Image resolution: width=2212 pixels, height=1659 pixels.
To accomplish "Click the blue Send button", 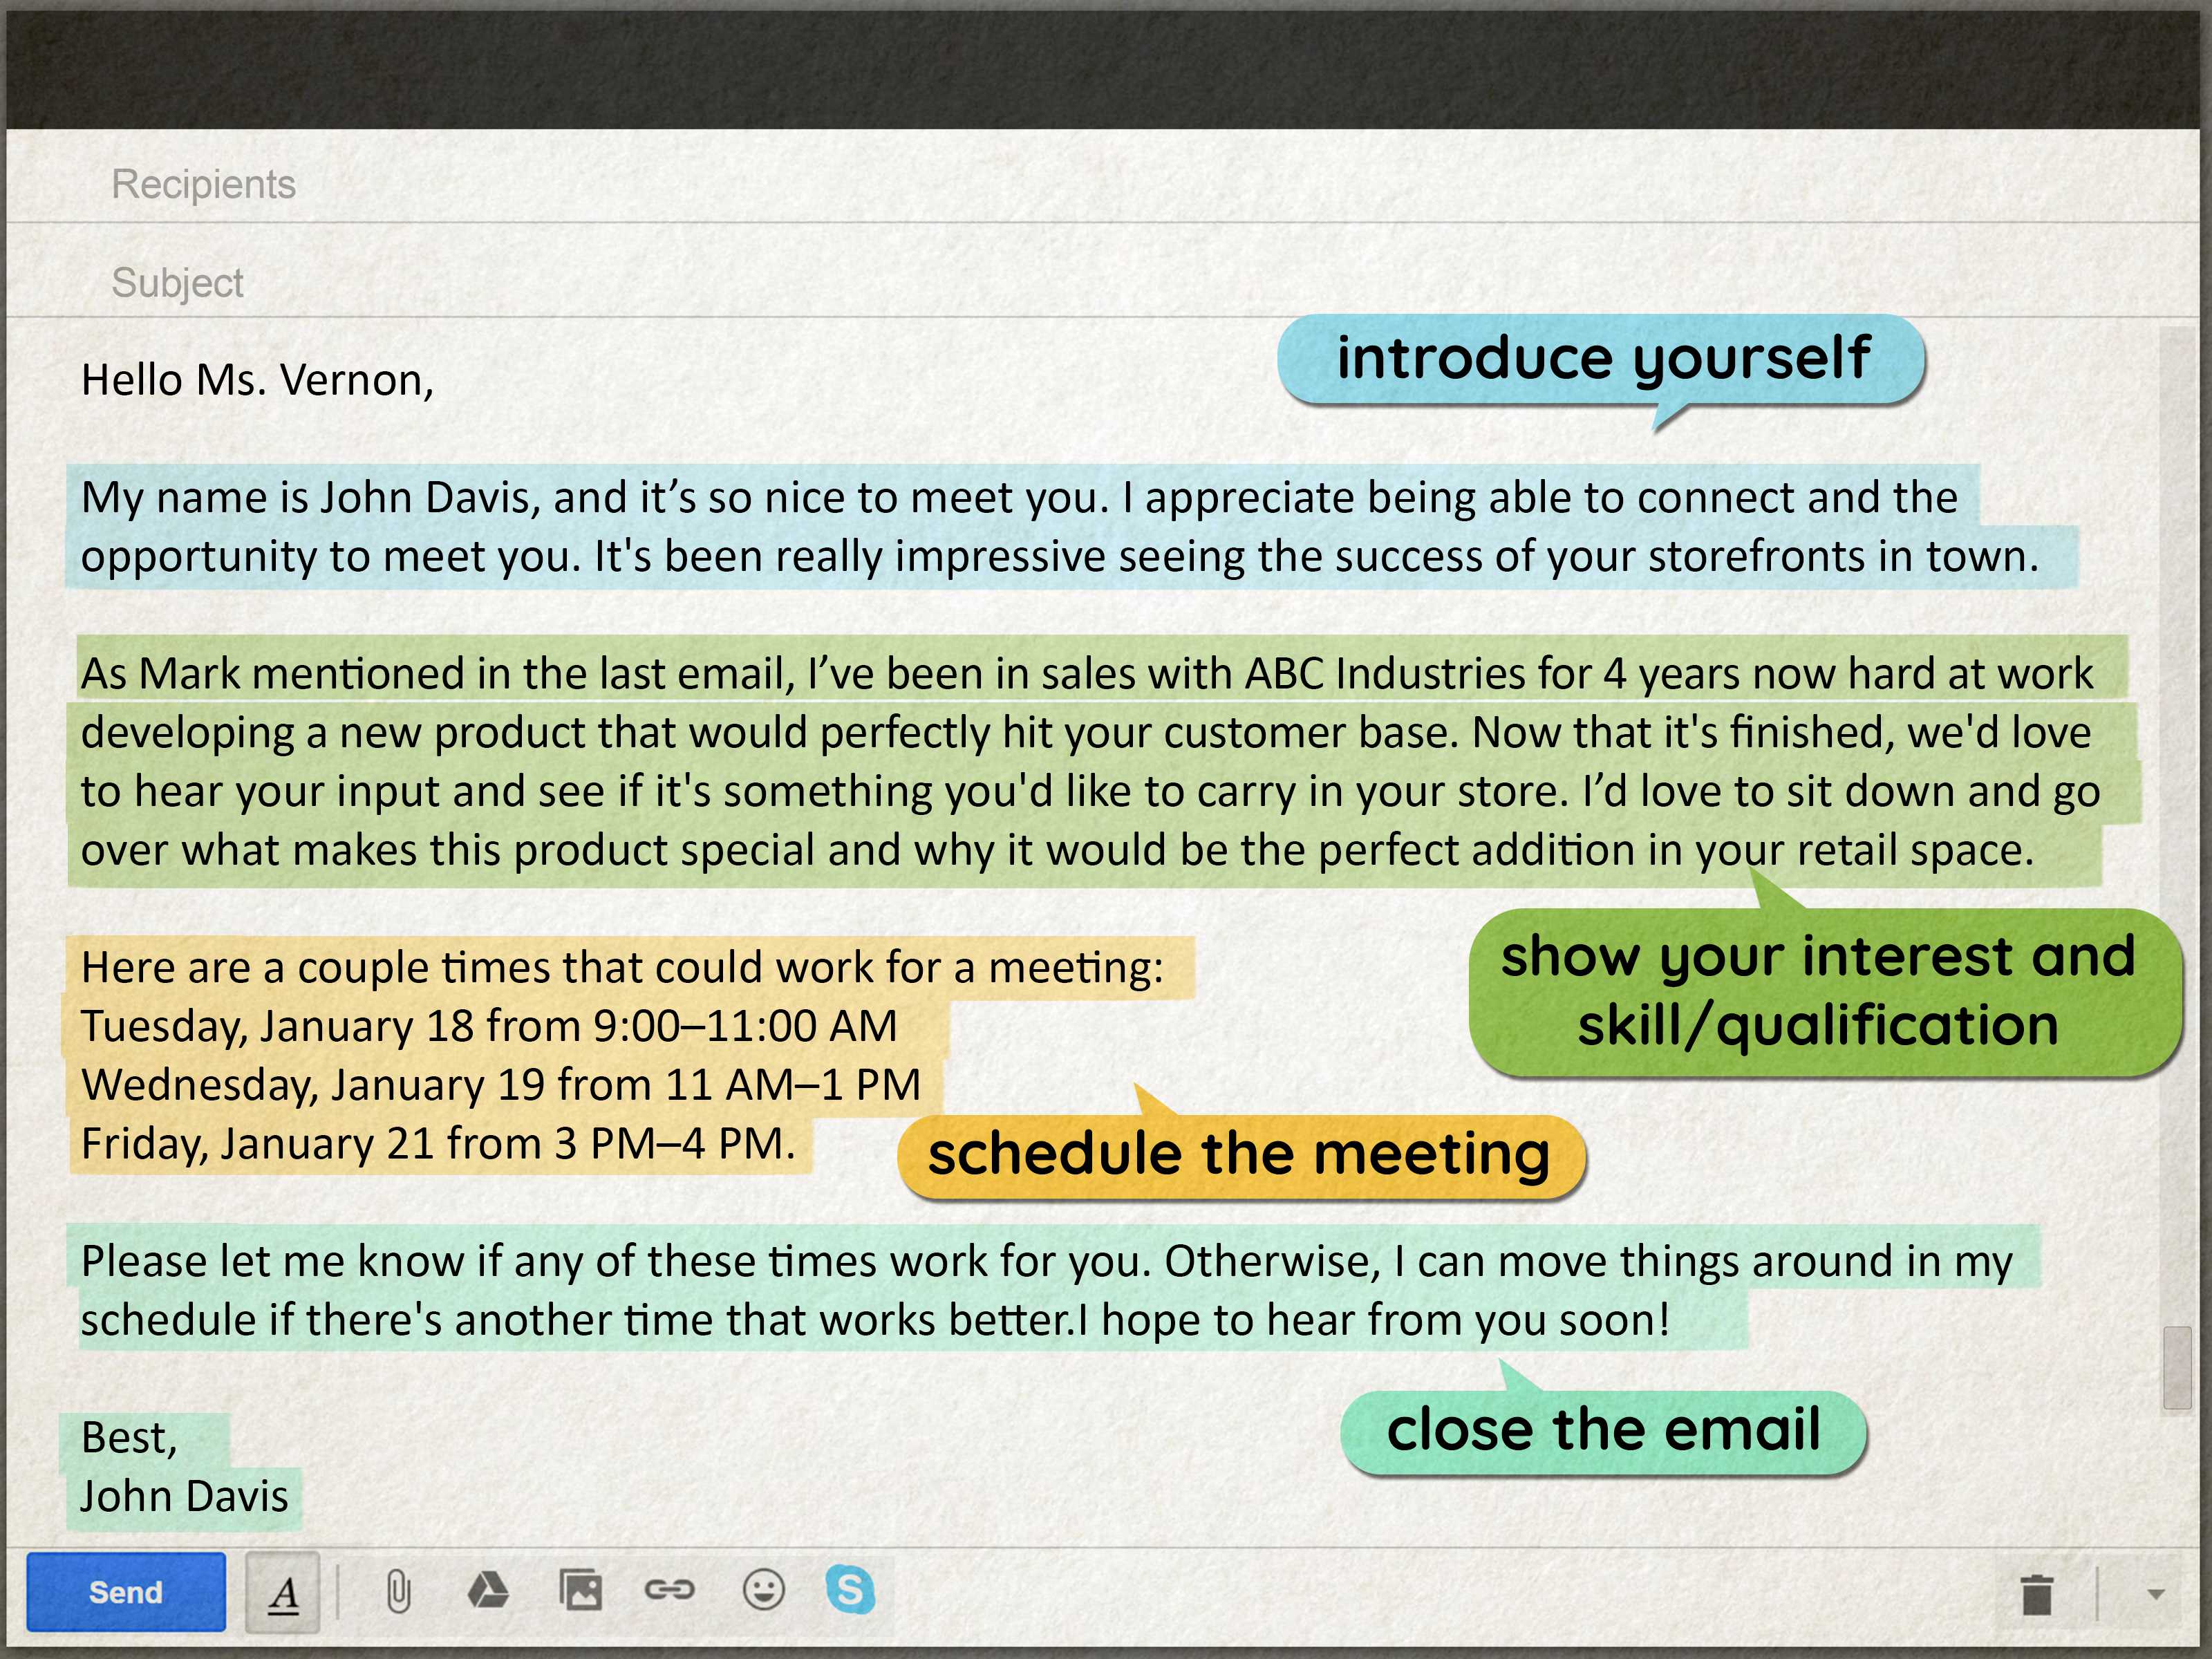I will [125, 1591].
